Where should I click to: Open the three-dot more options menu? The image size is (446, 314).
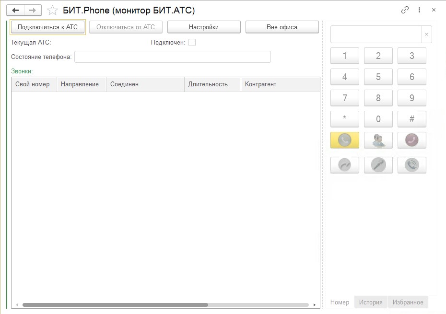coord(420,10)
